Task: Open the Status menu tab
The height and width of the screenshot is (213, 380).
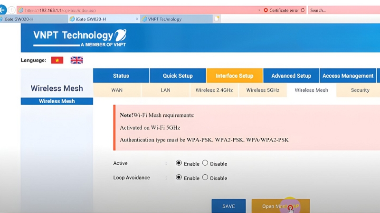Action: coord(121,76)
